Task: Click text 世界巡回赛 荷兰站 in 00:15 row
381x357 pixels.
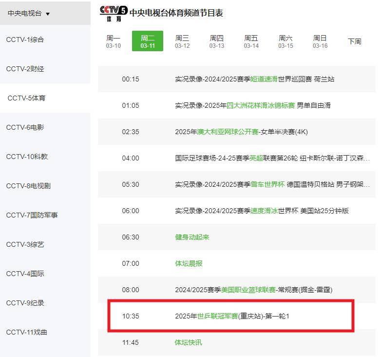Action: (x=306, y=79)
